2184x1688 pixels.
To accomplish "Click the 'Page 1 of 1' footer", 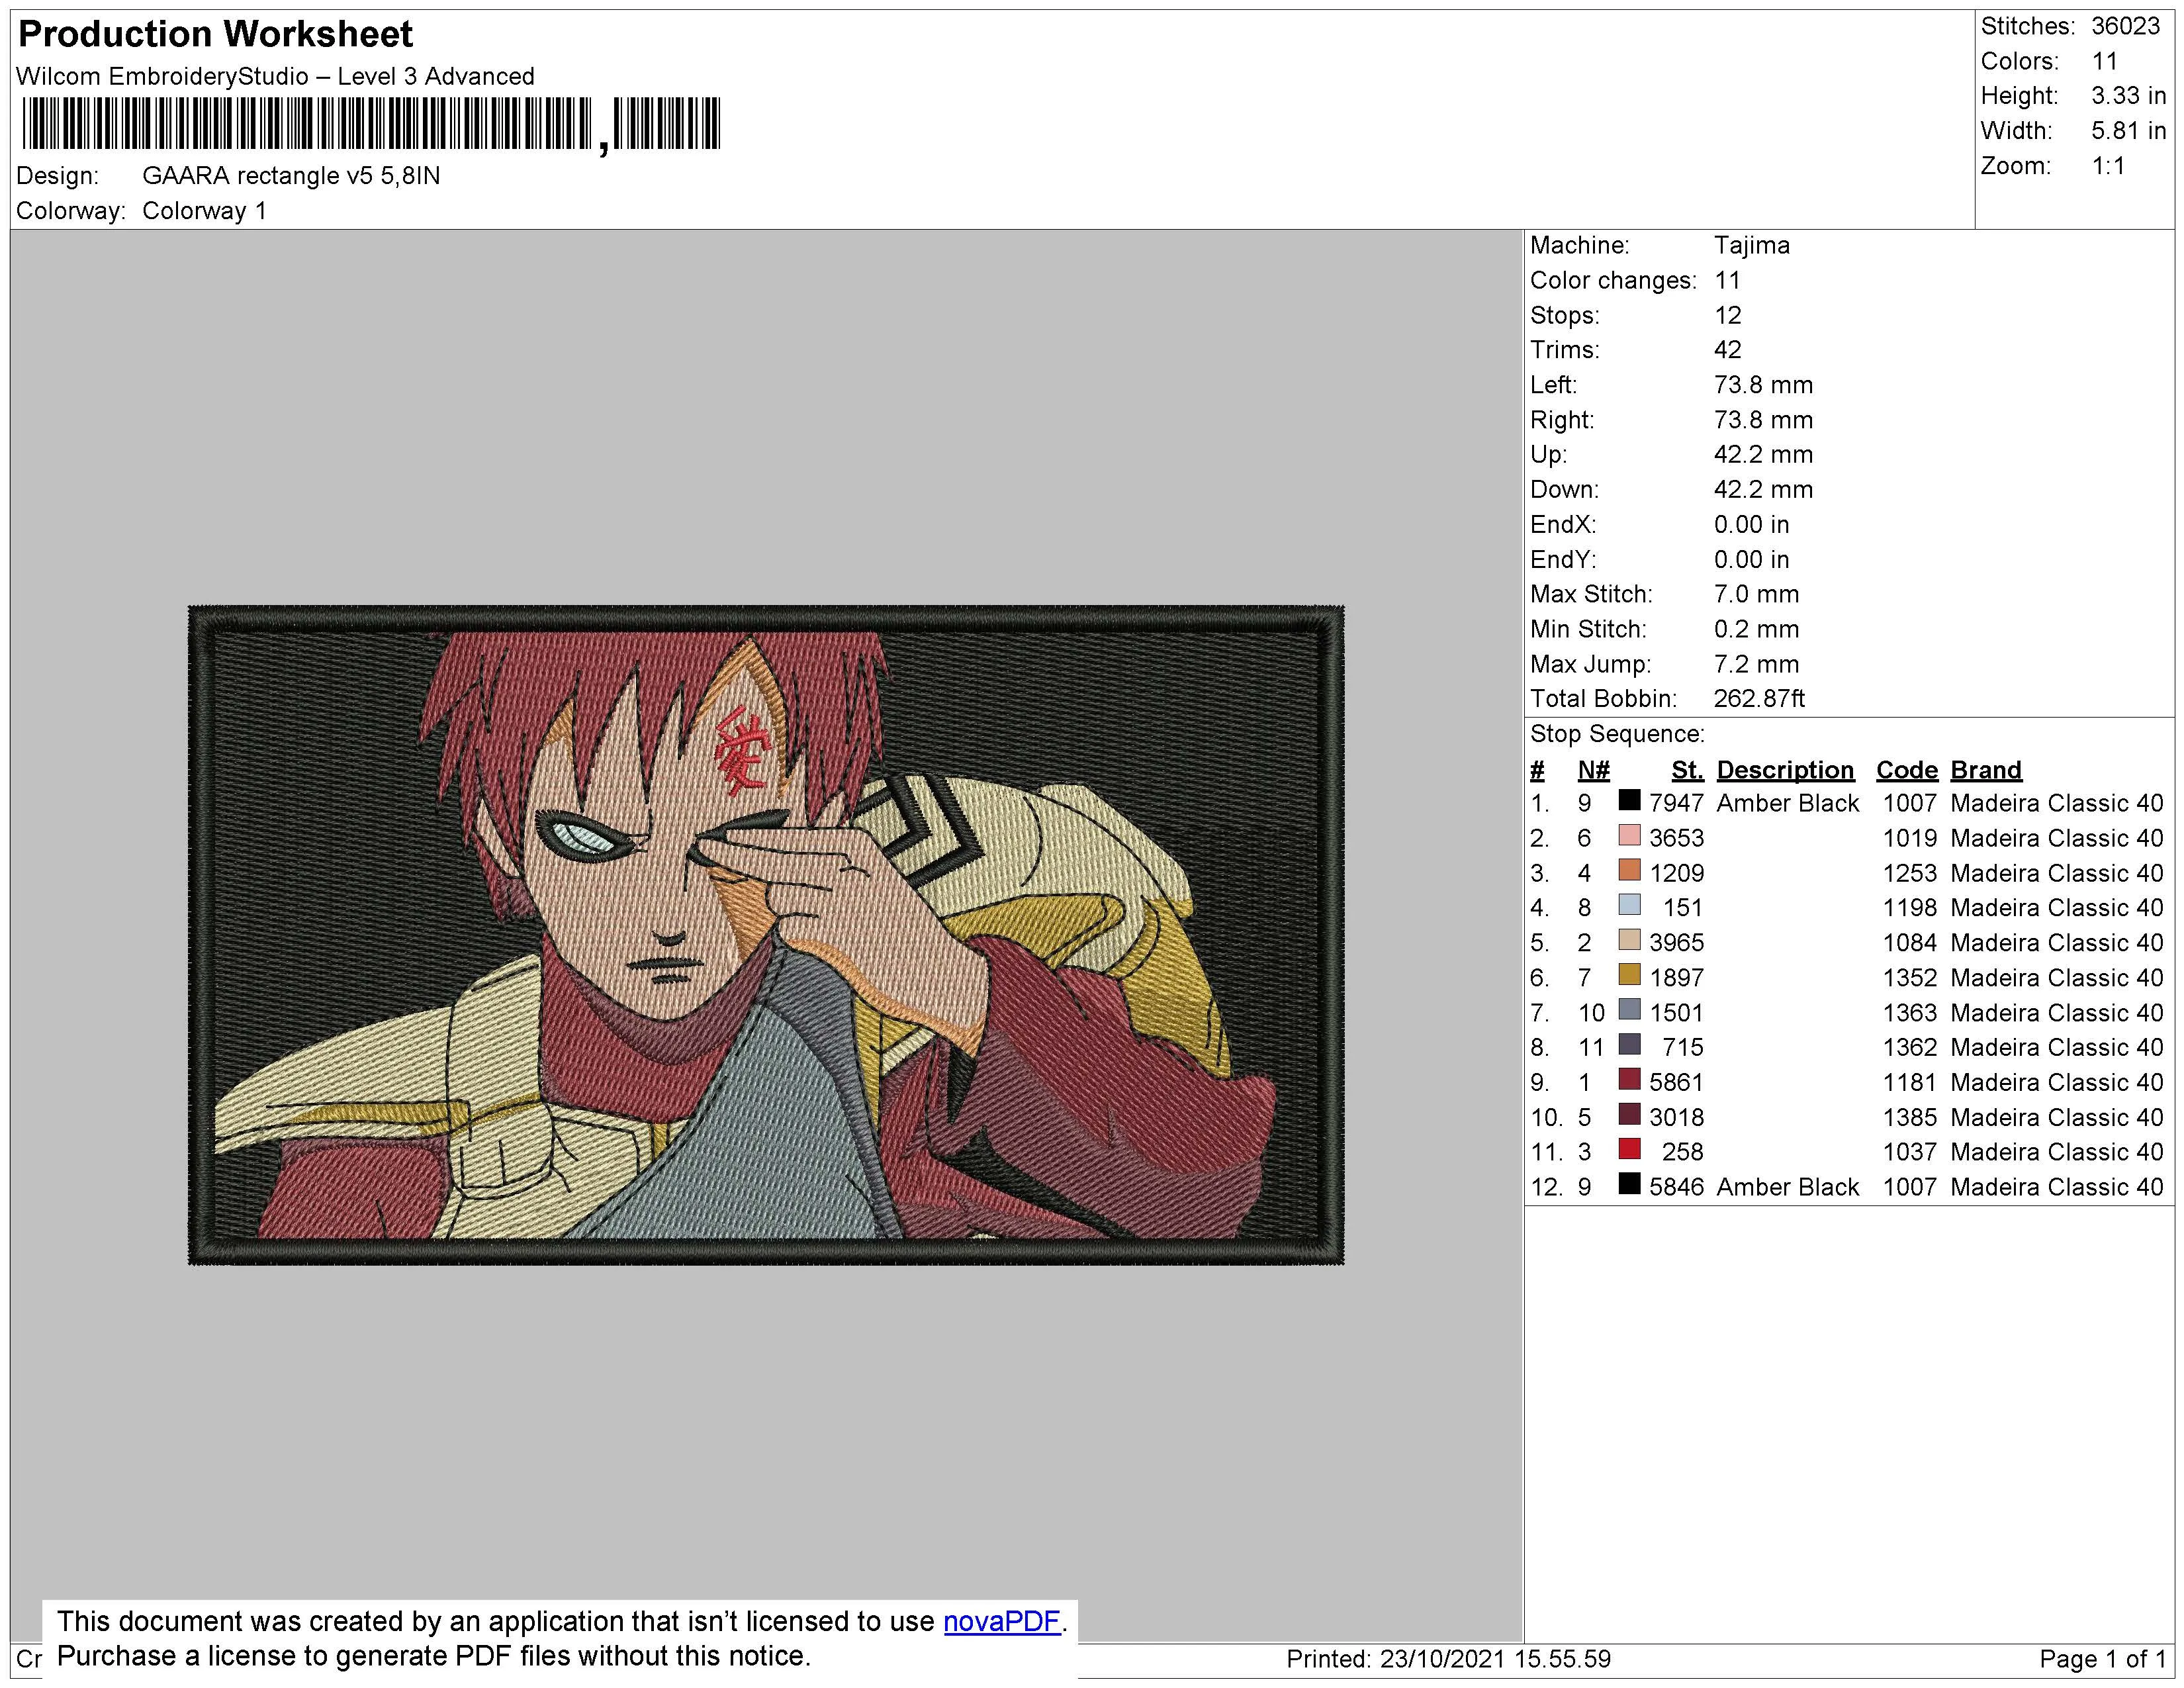I will (x=2102, y=1659).
